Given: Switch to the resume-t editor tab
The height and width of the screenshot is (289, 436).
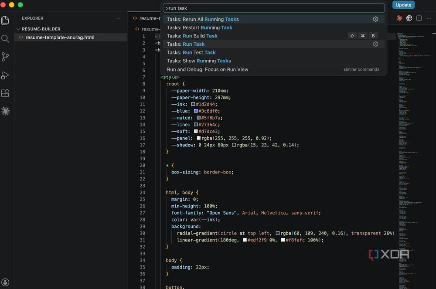Looking at the screenshot, I should [146, 18].
